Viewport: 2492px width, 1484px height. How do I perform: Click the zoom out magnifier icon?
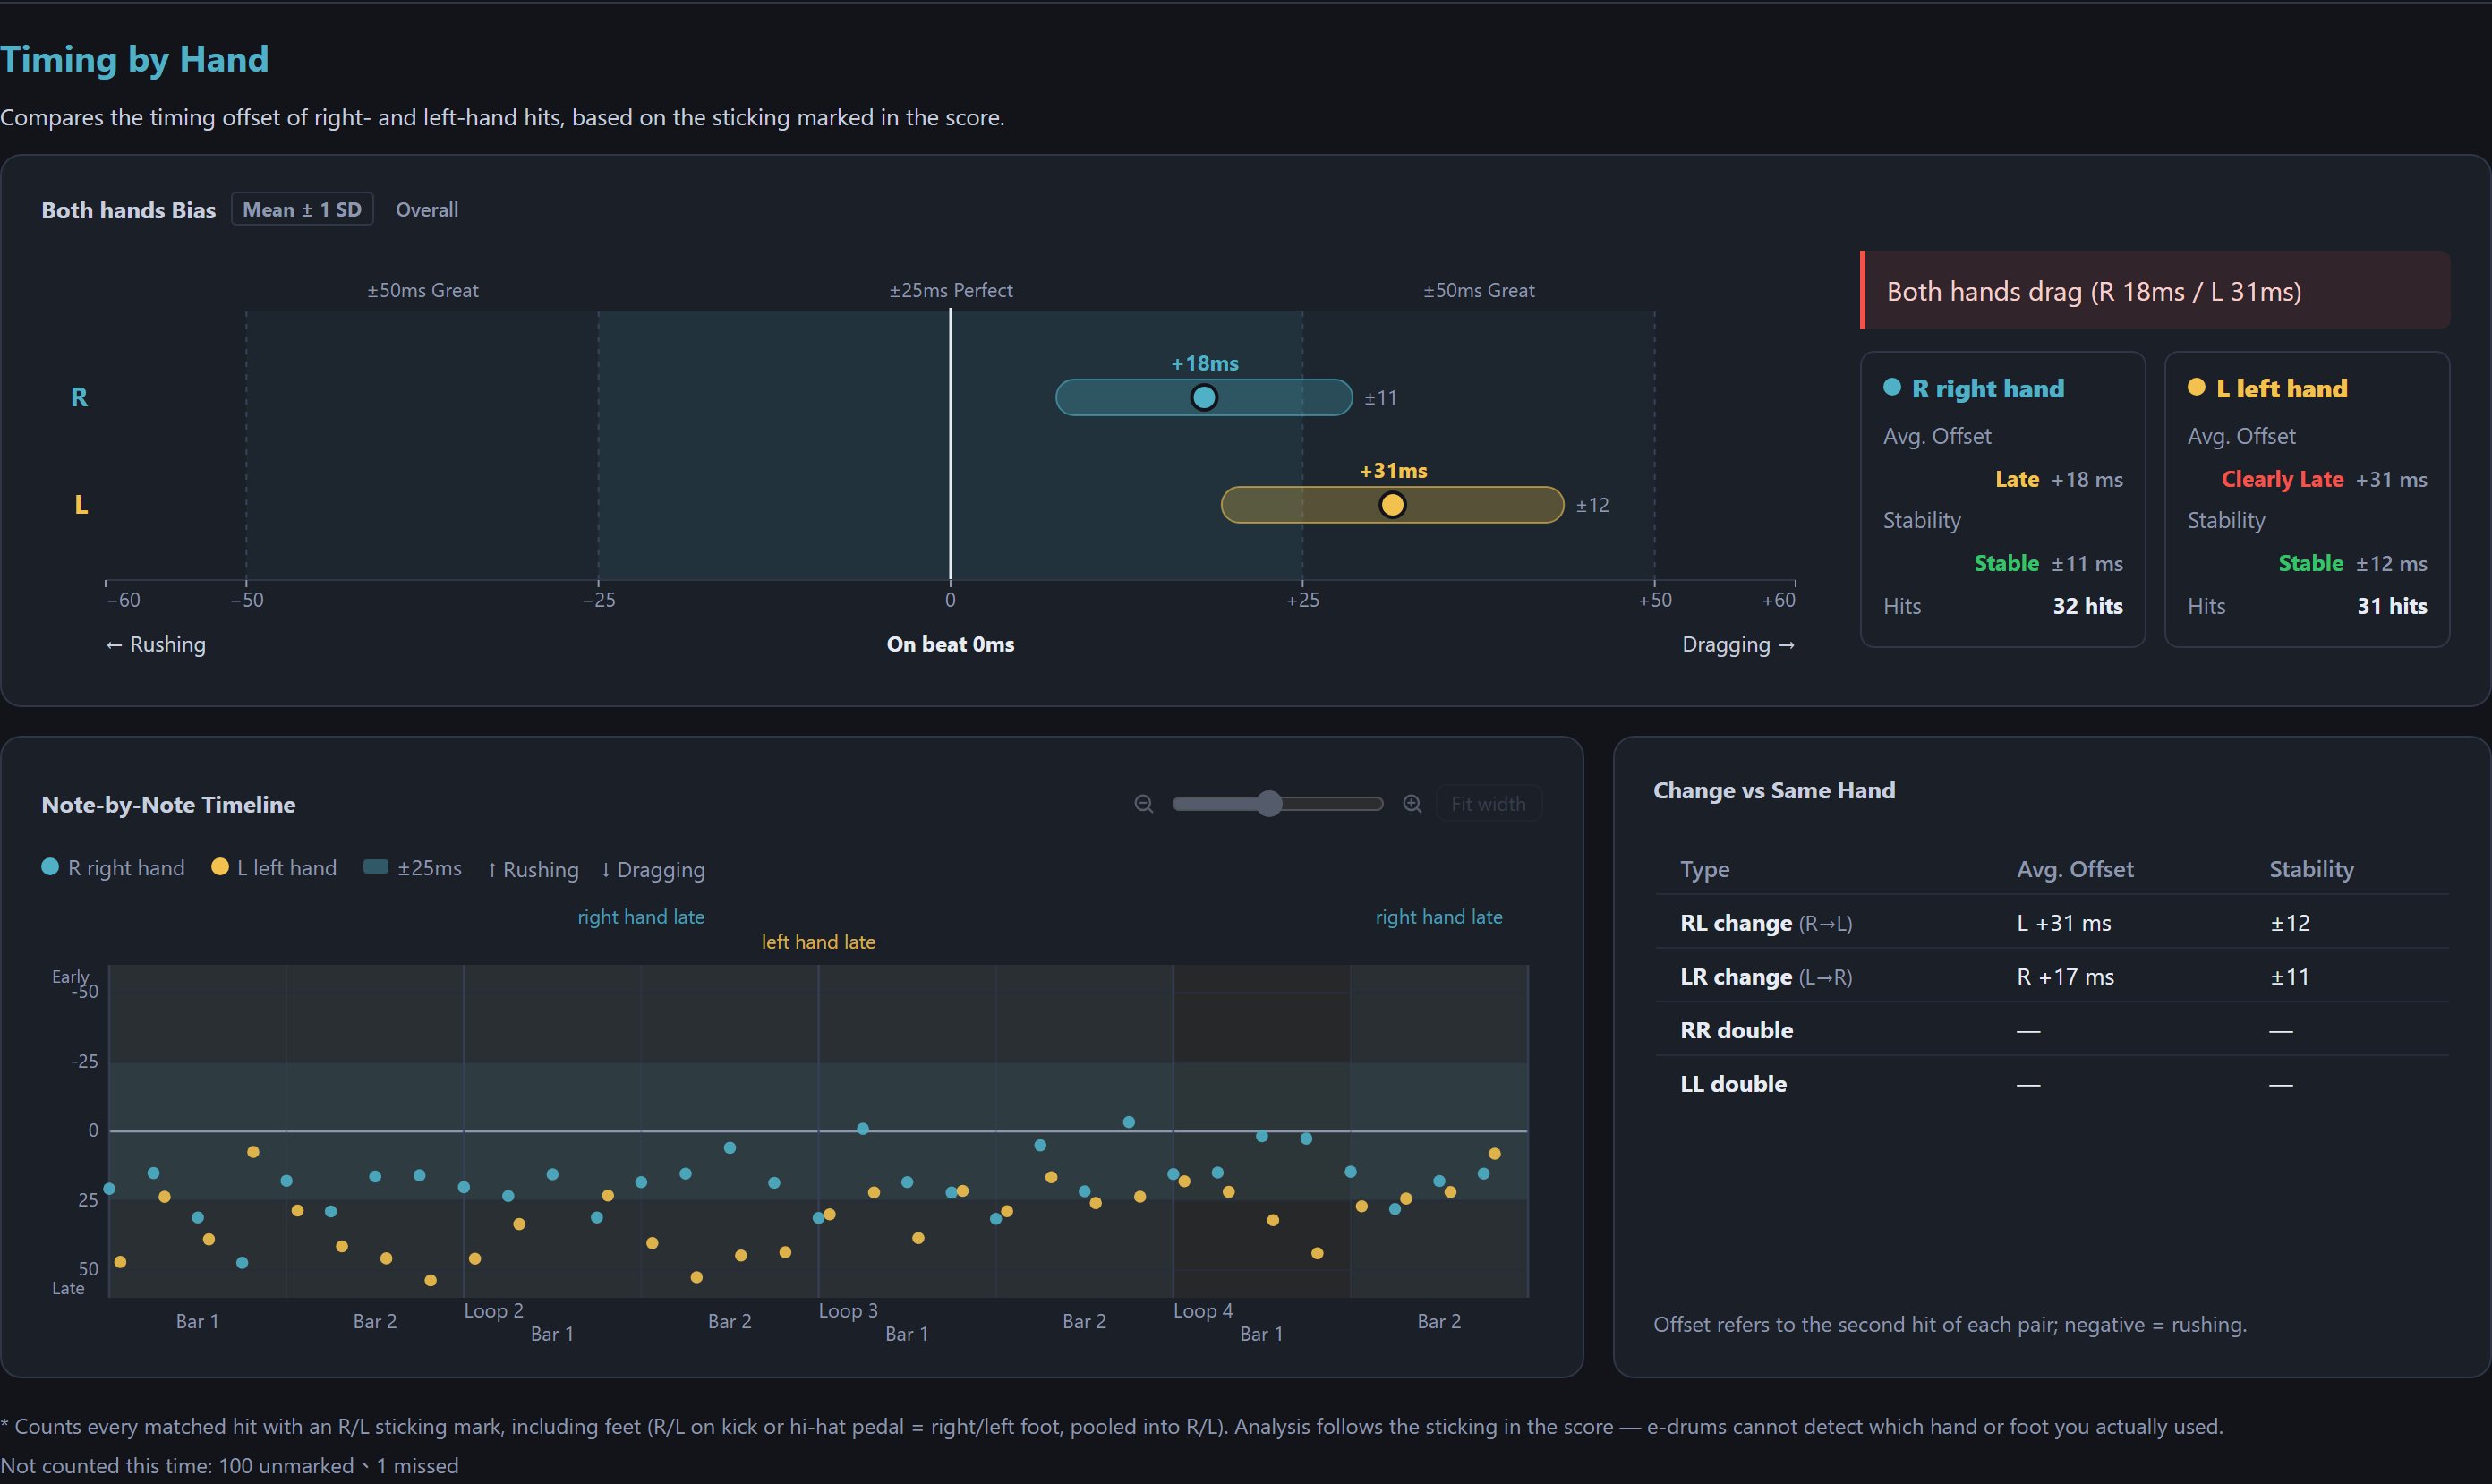[1144, 804]
